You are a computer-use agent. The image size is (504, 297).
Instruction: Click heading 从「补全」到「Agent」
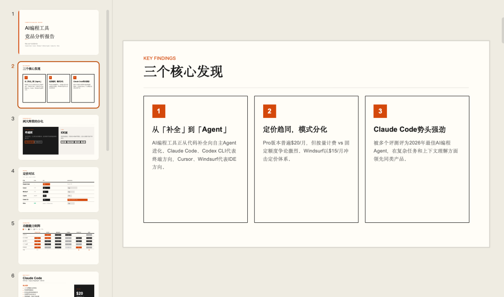coord(190,130)
